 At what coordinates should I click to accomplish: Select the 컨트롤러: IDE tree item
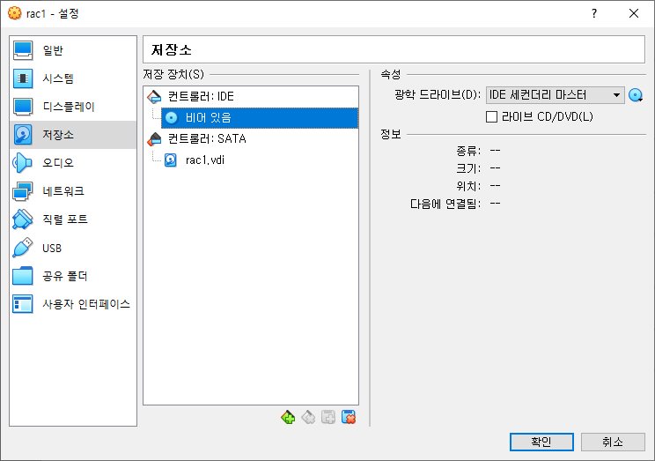tap(251, 97)
